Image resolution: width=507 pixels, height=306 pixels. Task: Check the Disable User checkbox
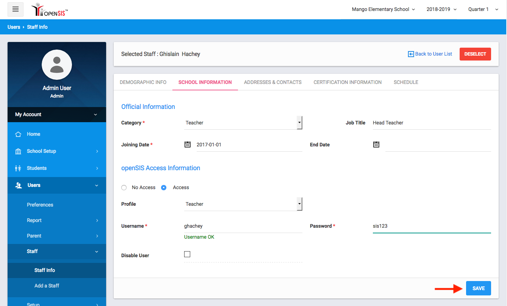[187, 254]
